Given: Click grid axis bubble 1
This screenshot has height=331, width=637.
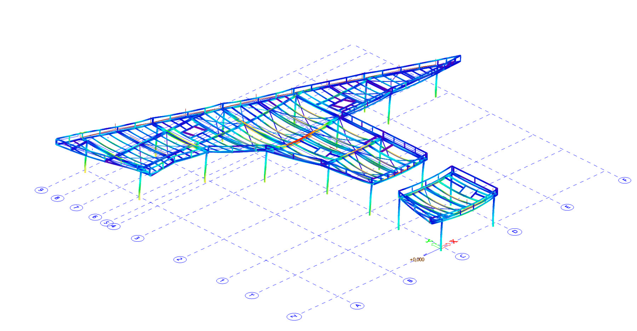Looking at the screenshot, I should coord(223,281).
